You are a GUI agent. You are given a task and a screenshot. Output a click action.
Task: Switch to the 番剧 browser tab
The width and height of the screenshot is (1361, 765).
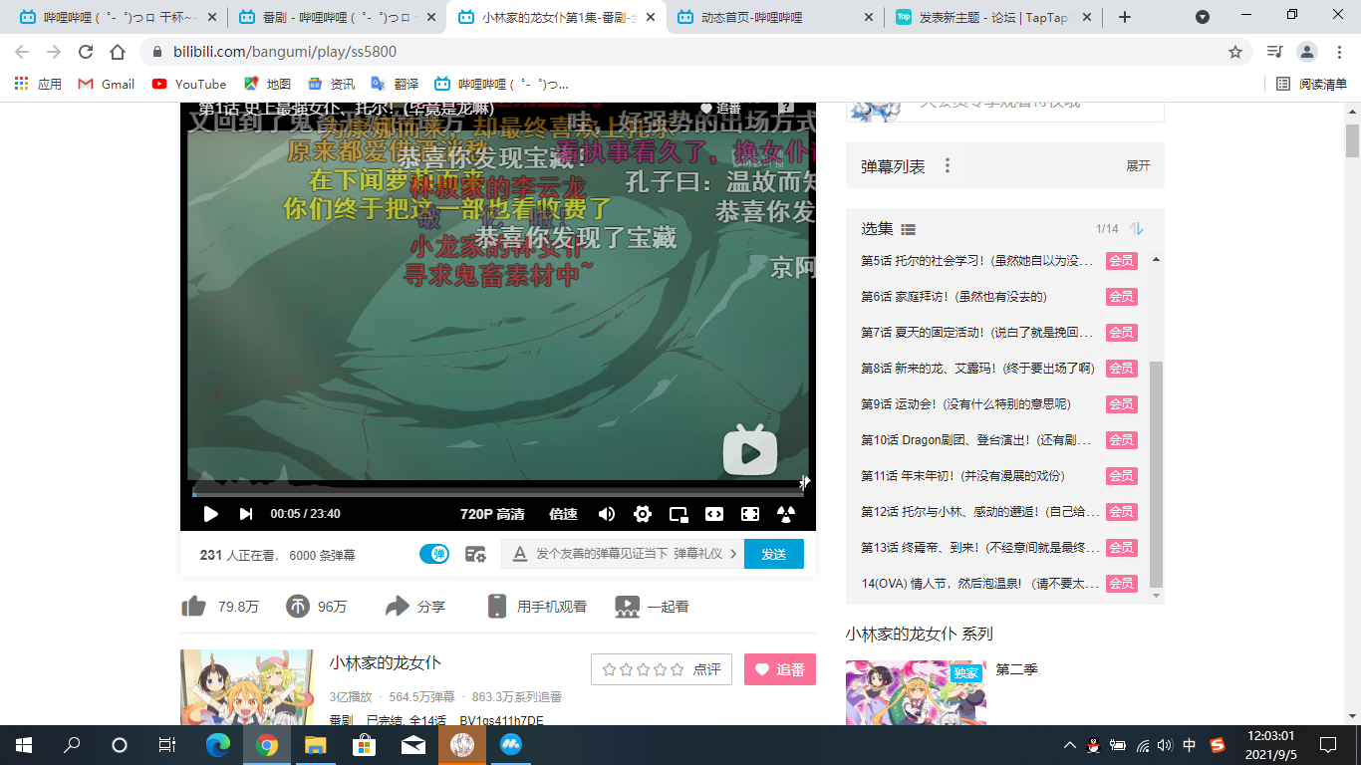tap(339, 17)
